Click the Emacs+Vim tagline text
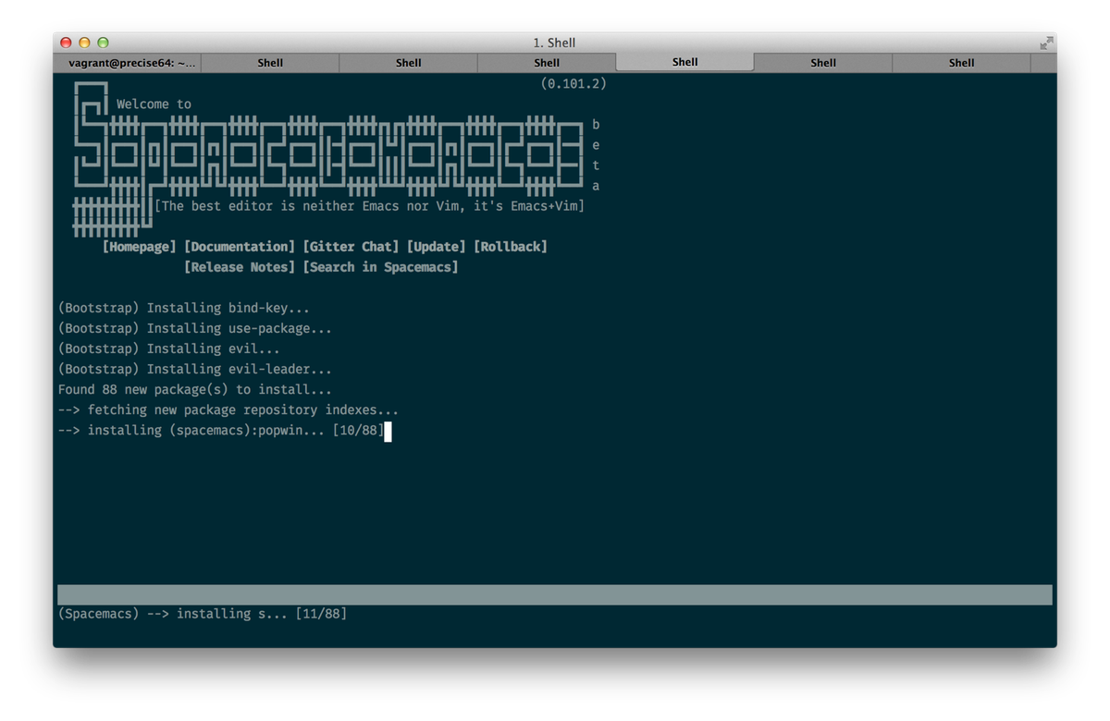1110x721 pixels. [x=370, y=206]
